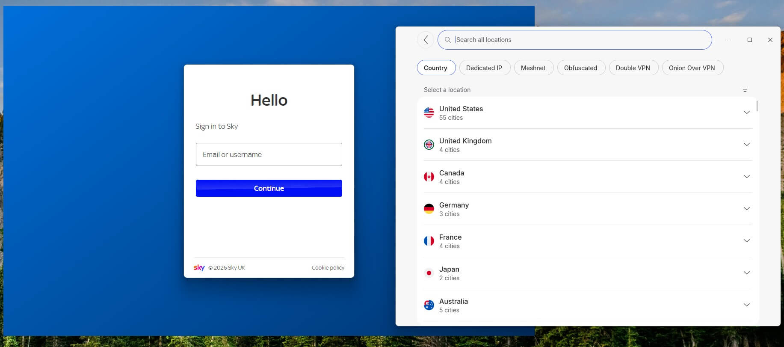Expand France cities chevron
Screen dimensions: 784x347
(x=747, y=241)
